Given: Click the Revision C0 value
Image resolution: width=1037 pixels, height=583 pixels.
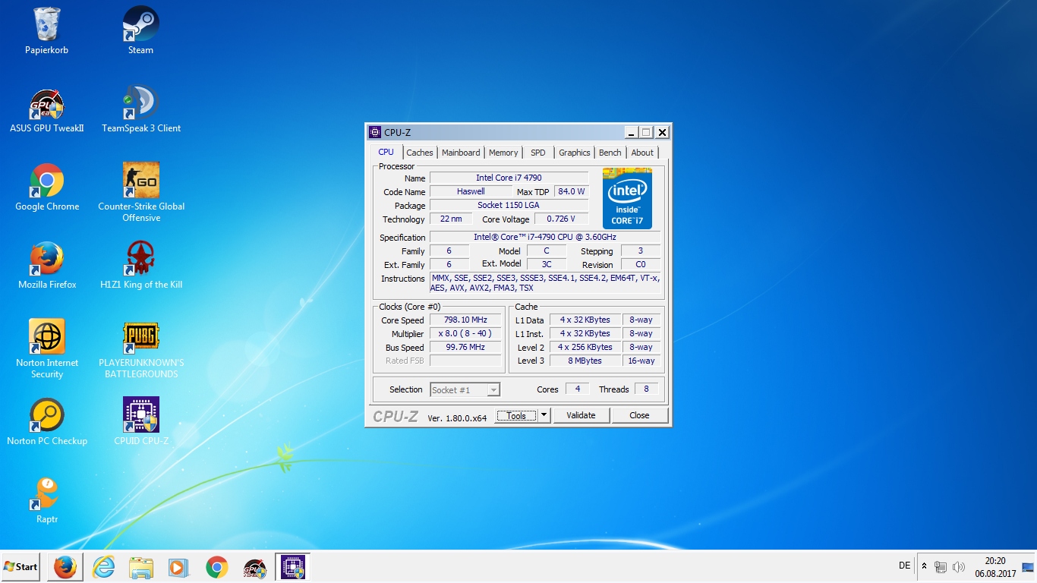Looking at the screenshot, I should [641, 264].
